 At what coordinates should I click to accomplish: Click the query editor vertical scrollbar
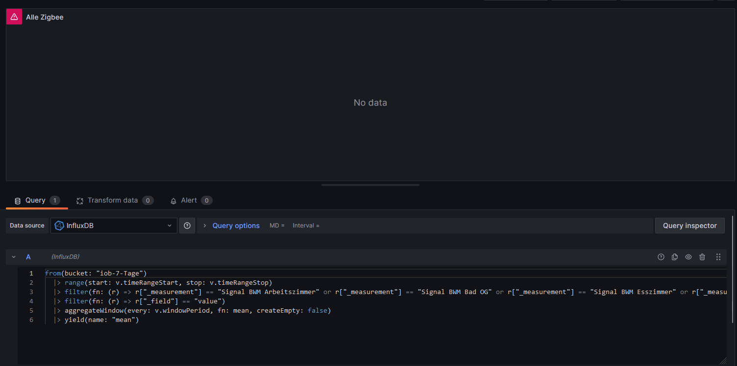click(x=733, y=269)
